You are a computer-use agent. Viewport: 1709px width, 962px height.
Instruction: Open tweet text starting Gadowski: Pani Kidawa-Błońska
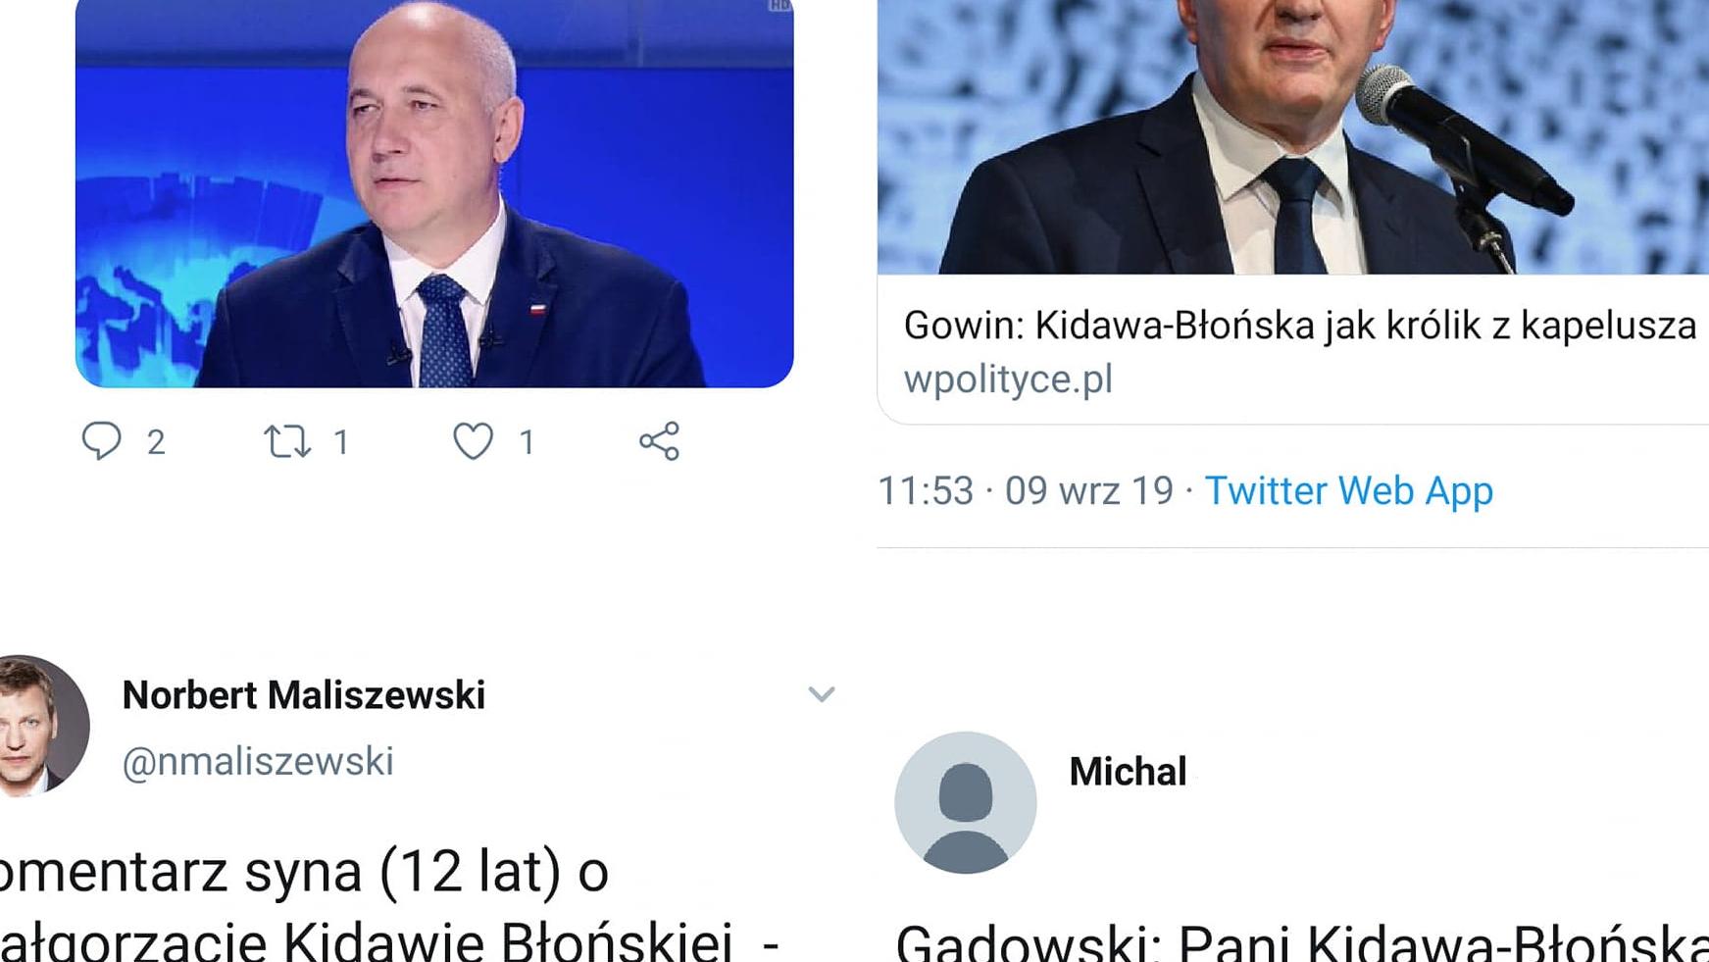(x=1302, y=941)
